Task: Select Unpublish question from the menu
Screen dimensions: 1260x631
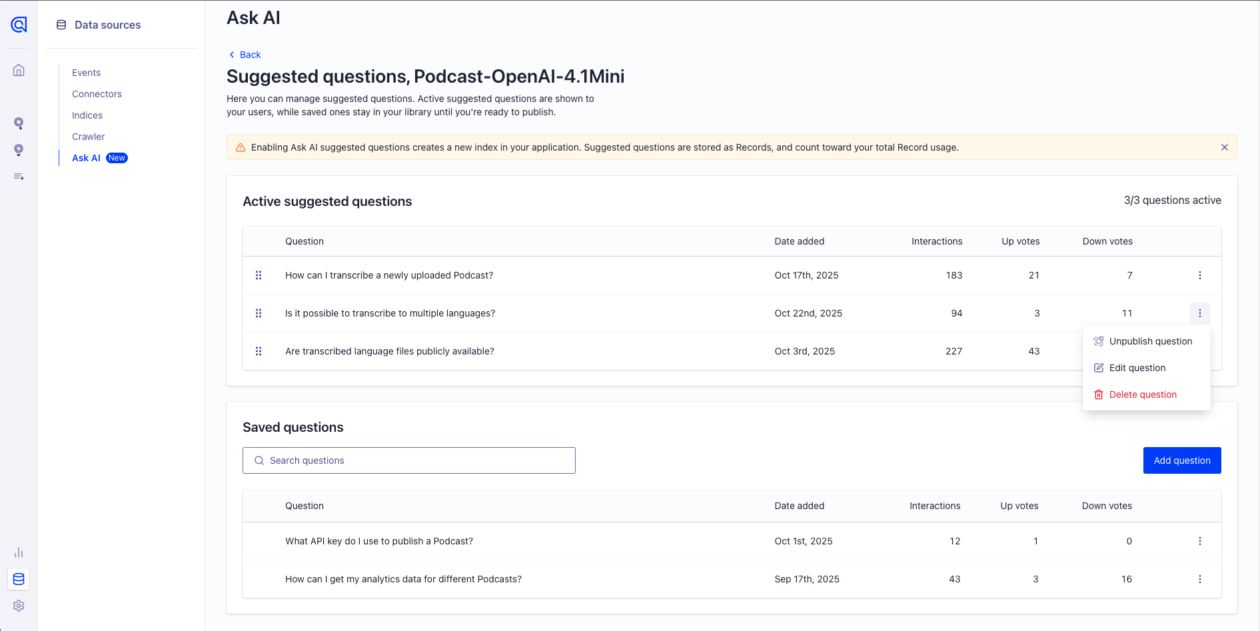Action: point(1151,341)
